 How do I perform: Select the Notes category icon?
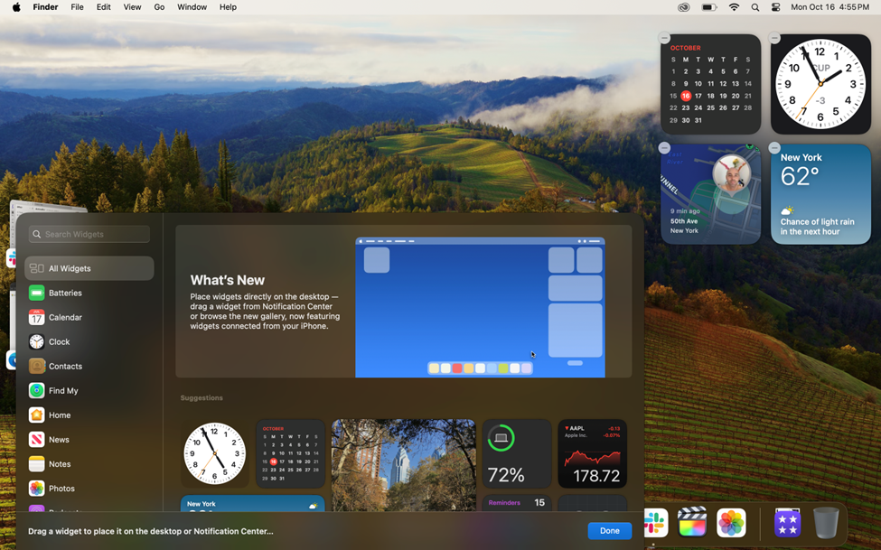[36, 464]
